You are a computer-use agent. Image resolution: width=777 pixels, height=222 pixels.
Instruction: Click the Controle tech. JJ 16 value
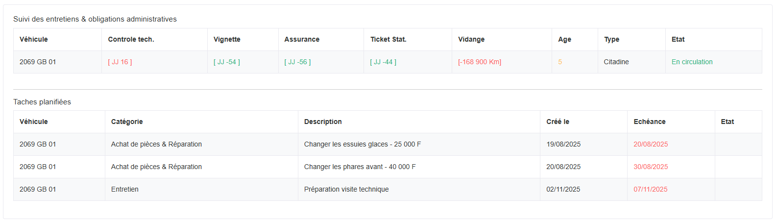(x=120, y=62)
